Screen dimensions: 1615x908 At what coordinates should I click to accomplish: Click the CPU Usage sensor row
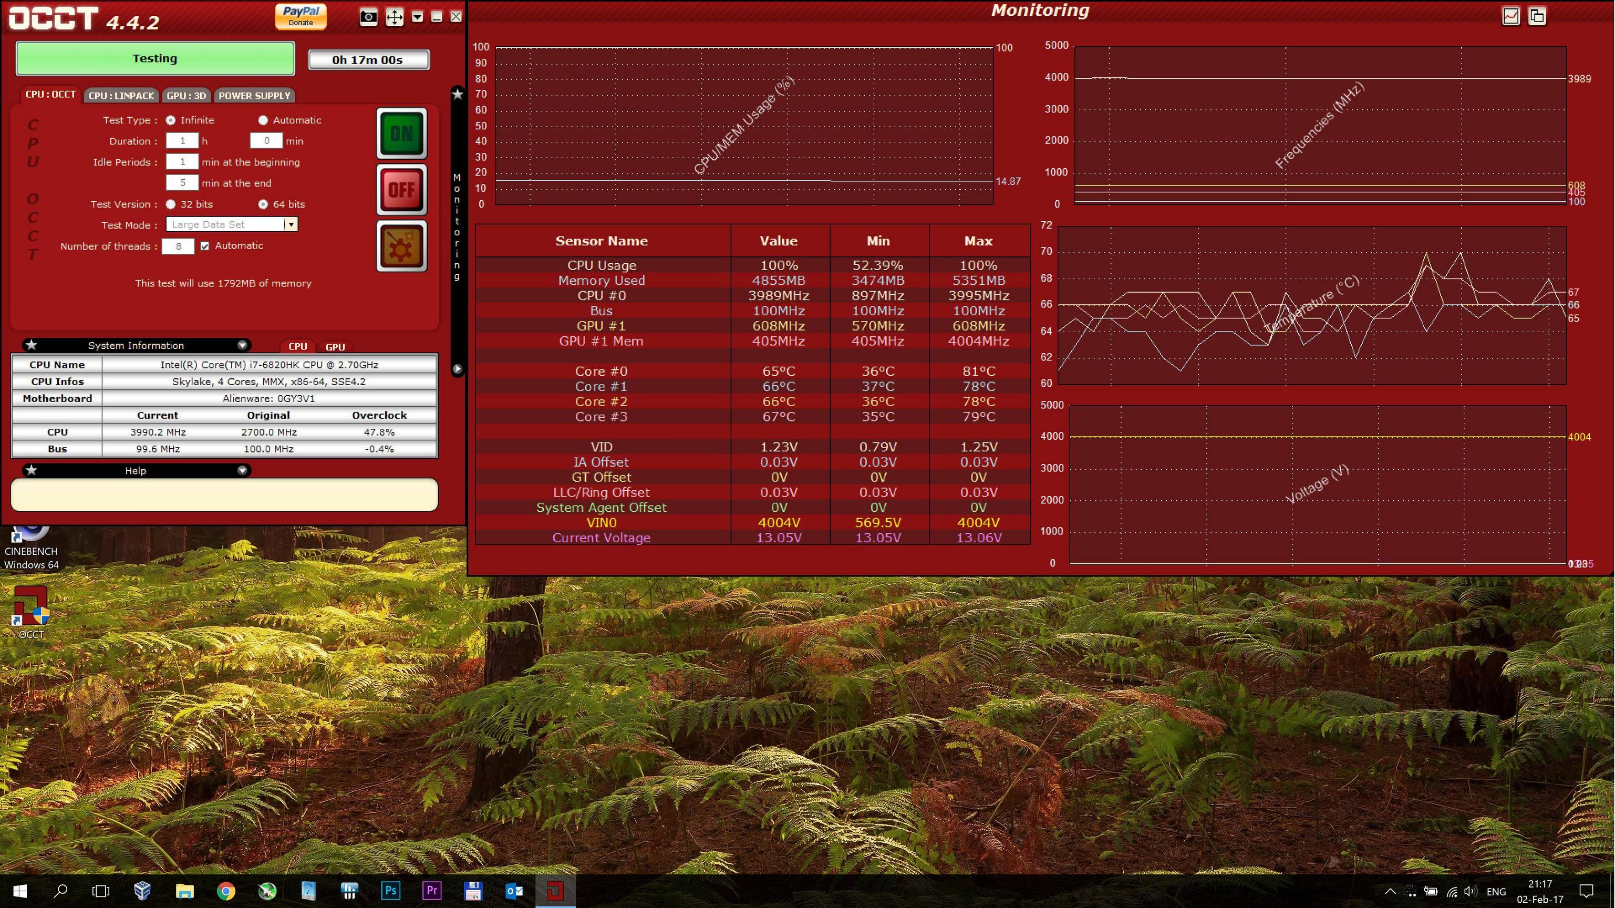pos(752,265)
